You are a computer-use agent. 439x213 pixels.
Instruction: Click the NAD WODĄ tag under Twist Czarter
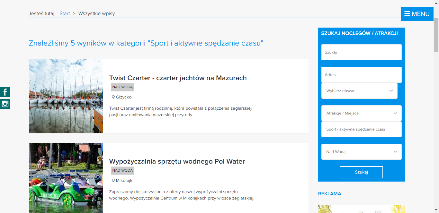(x=122, y=87)
